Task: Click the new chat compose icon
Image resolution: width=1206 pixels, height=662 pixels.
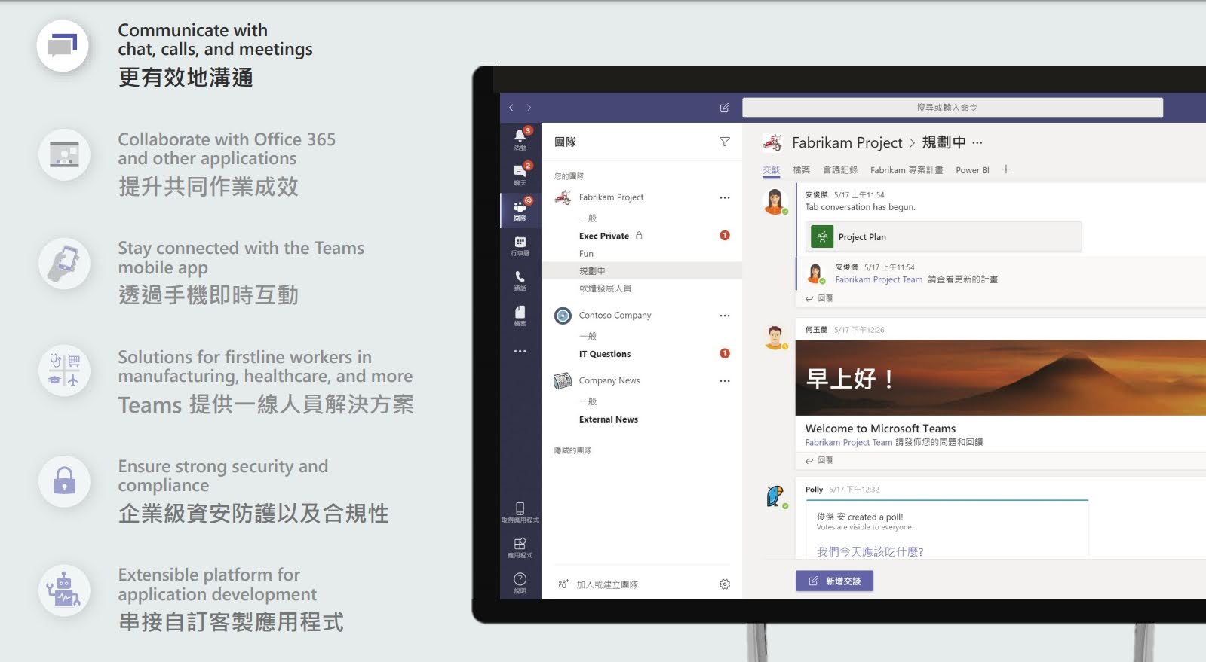Action: (x=724, y=108)
